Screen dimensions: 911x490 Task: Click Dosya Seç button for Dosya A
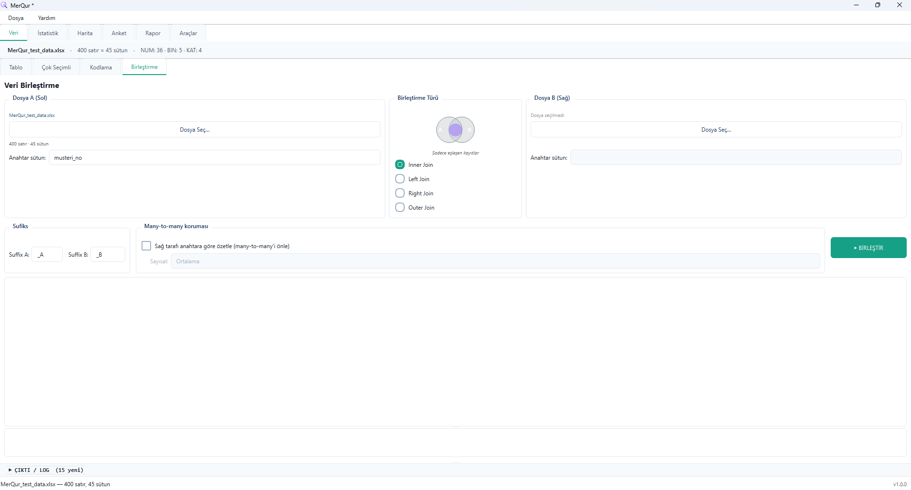click(x=195, y=130)
